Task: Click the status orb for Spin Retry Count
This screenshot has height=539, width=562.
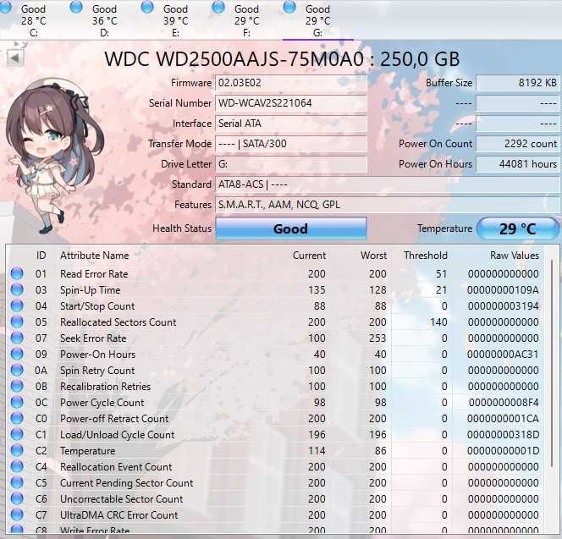Action: (17, 371)
